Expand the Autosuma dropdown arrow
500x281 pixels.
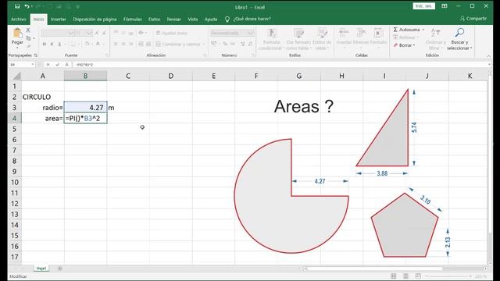point(423,30)
